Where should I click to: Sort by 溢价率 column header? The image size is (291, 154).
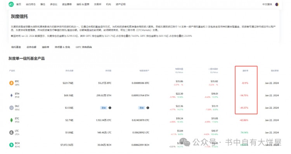[245, 71]
